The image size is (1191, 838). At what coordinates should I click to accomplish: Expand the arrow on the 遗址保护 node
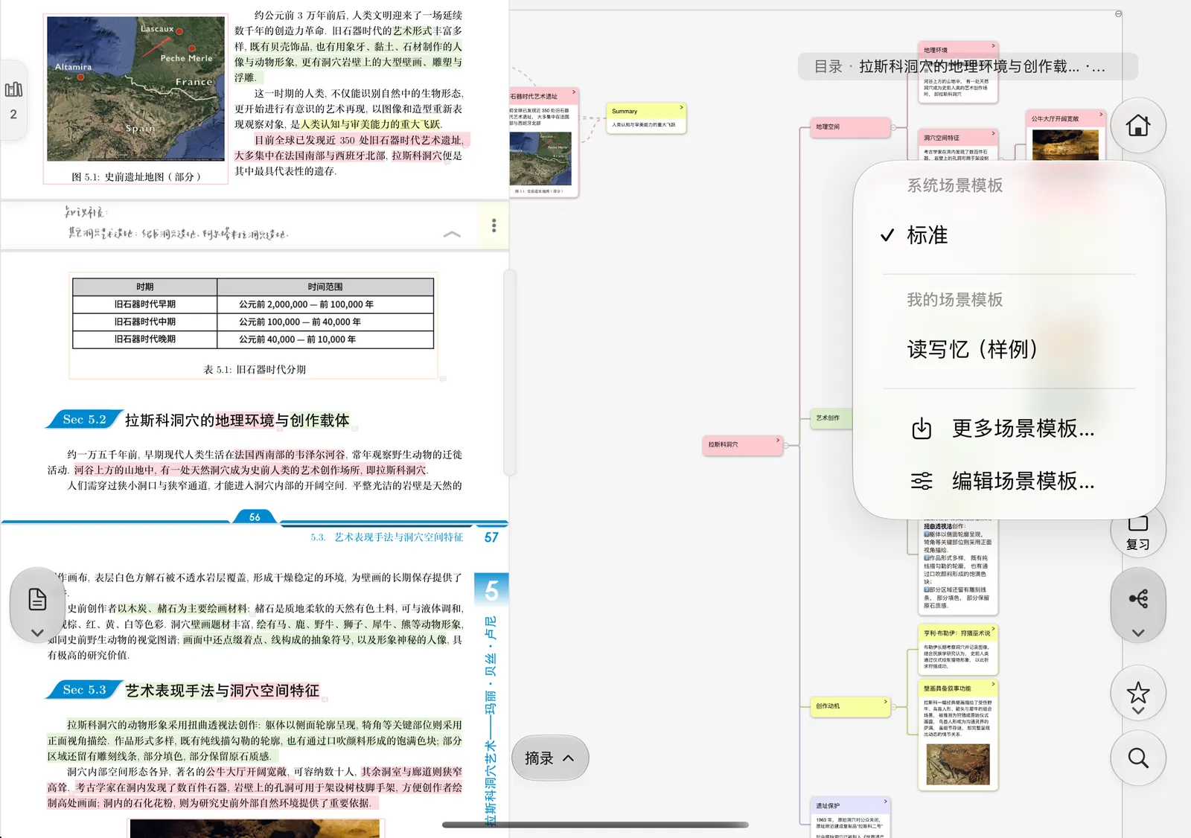885,802
